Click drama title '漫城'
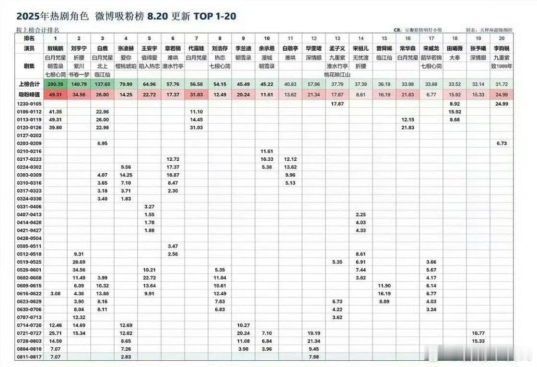This screenshot has height=367, width=537. pyautogui.click(x=267, y=58)
